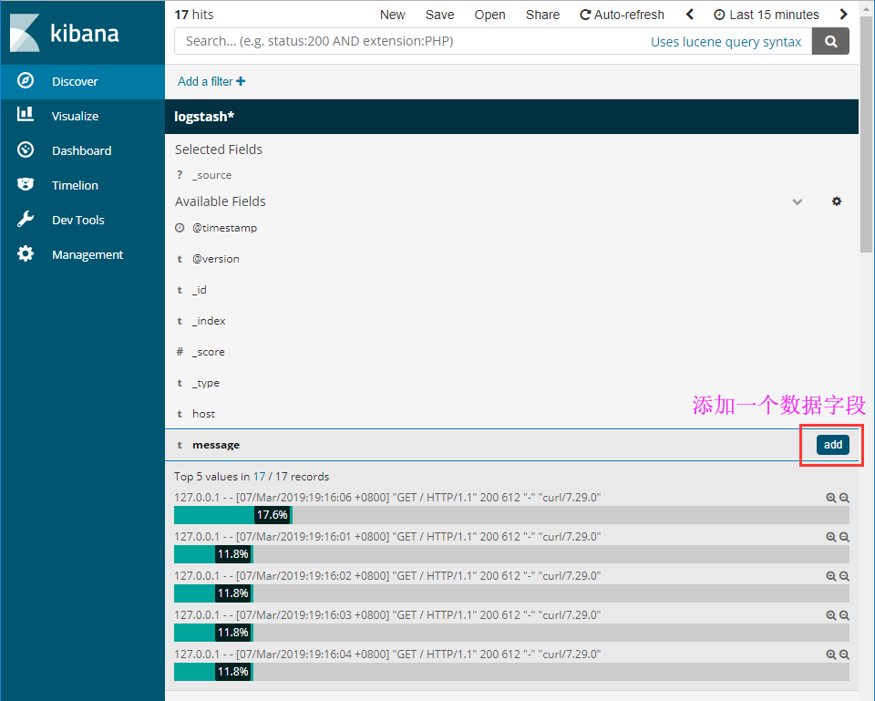
Task: Click New in the top menu
Action: tap(392, 15)
